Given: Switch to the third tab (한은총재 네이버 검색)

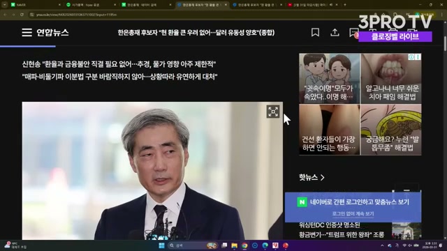Looking at the screenshot, I should (x=146, y=5).
